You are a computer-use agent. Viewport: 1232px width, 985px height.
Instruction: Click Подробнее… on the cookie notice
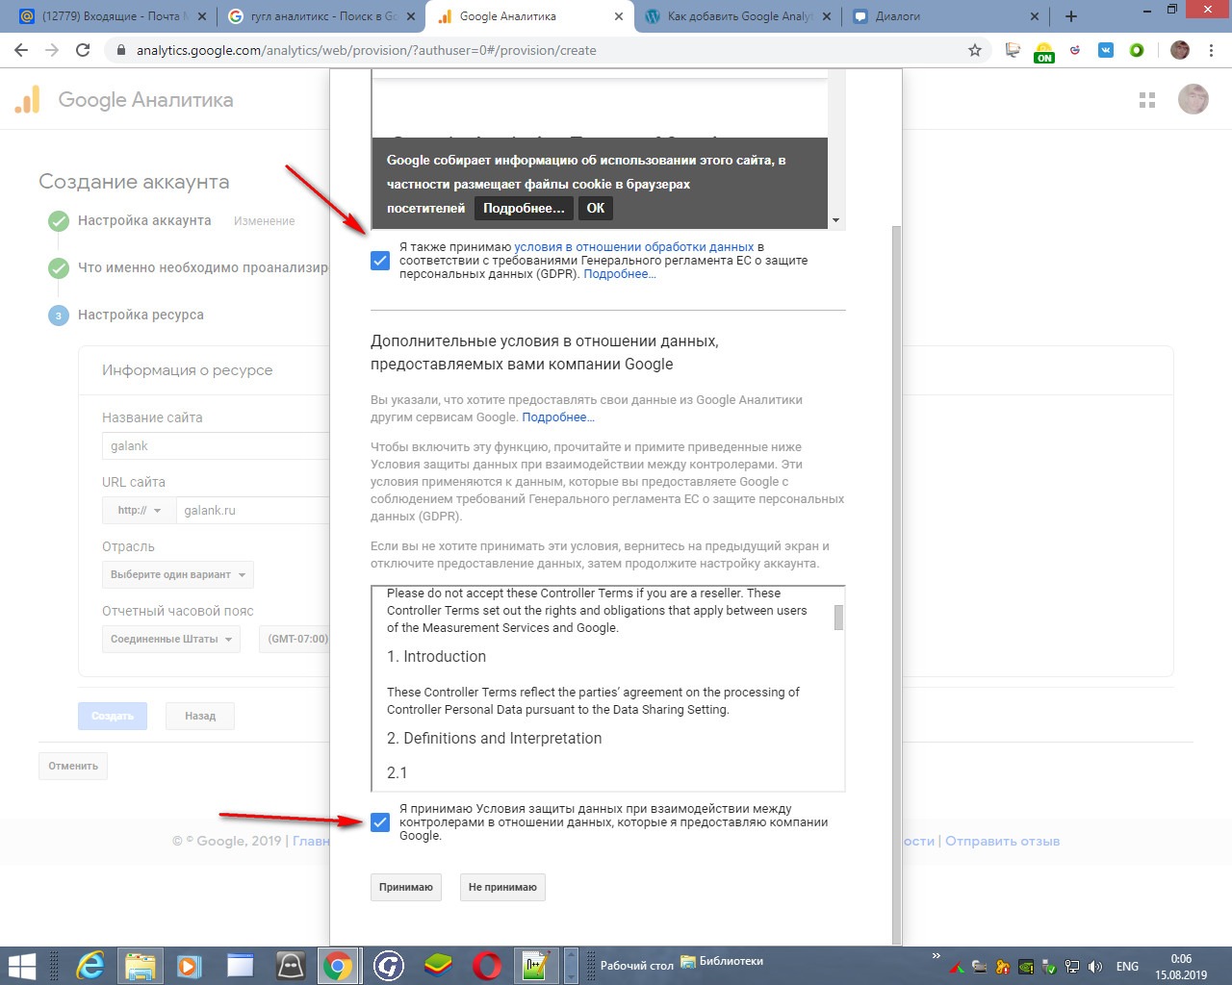coord(524,208)
